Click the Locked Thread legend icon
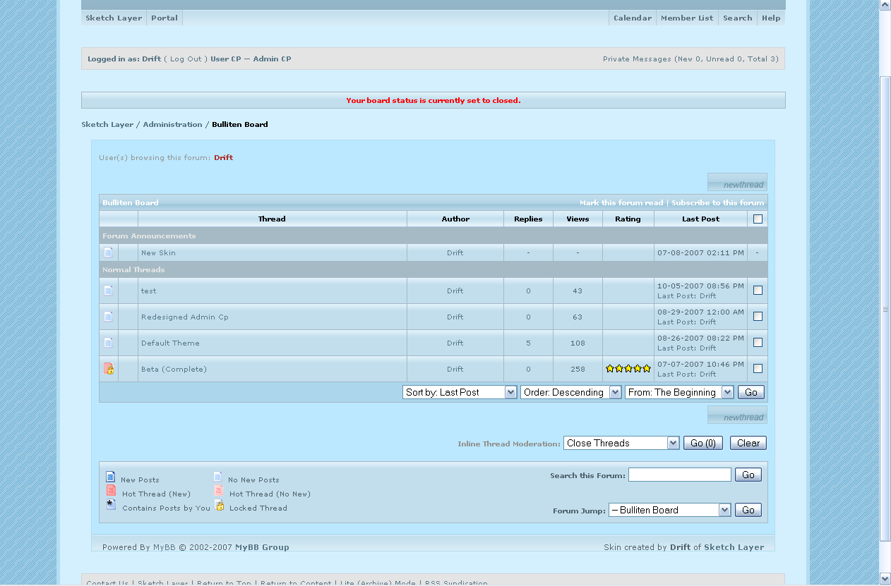The image size is (891, 586). tap(219, 506)
